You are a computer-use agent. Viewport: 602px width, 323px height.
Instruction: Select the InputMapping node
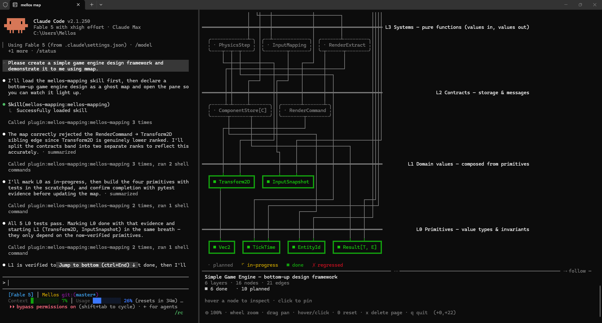[x=287, y=45]
